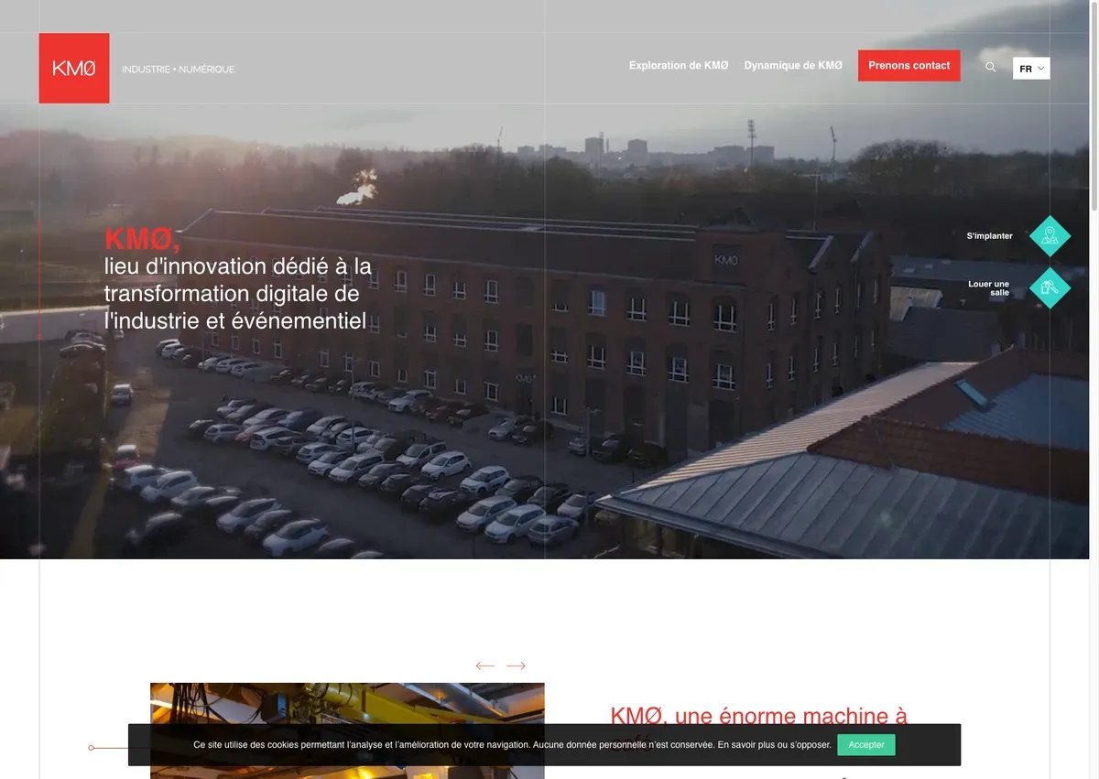
Task: Click the INDUSTRIE • NUMÉRIQUE tagline
Action: pyautogui.click(x=179, y=70)
